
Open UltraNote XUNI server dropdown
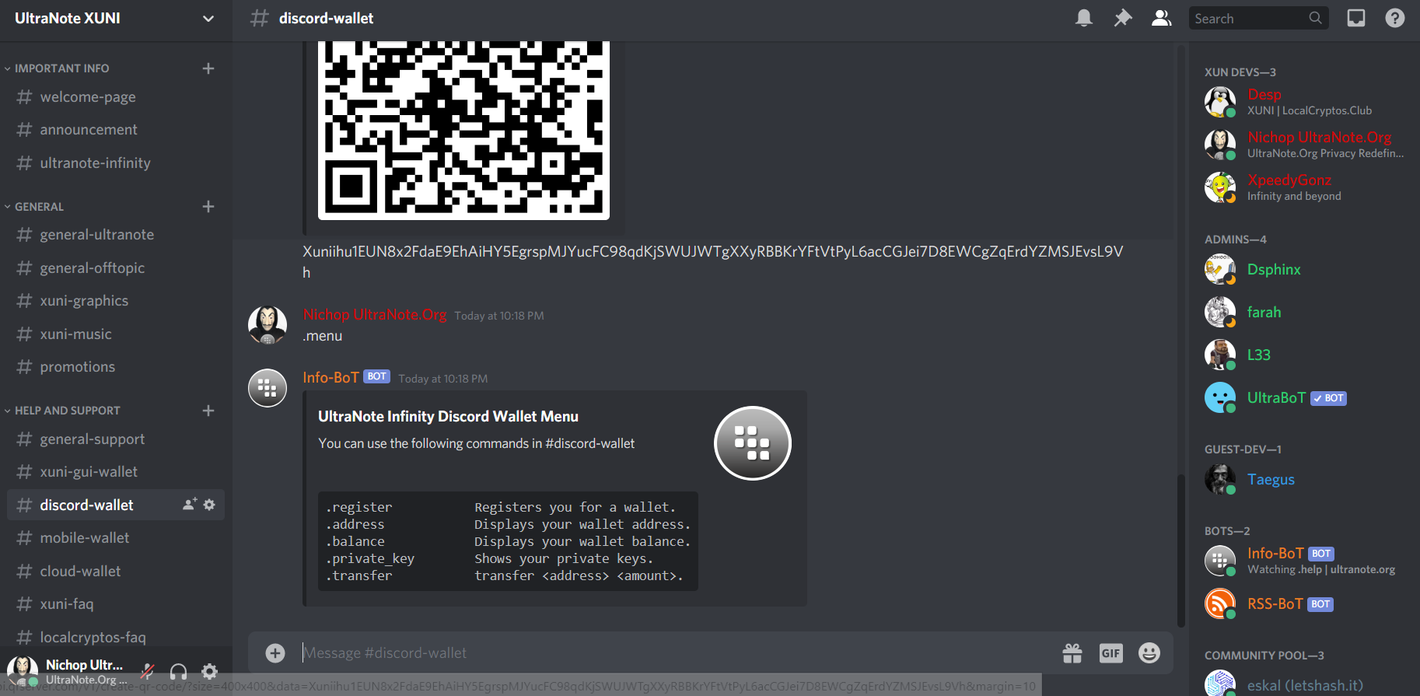tap(115, 19)
